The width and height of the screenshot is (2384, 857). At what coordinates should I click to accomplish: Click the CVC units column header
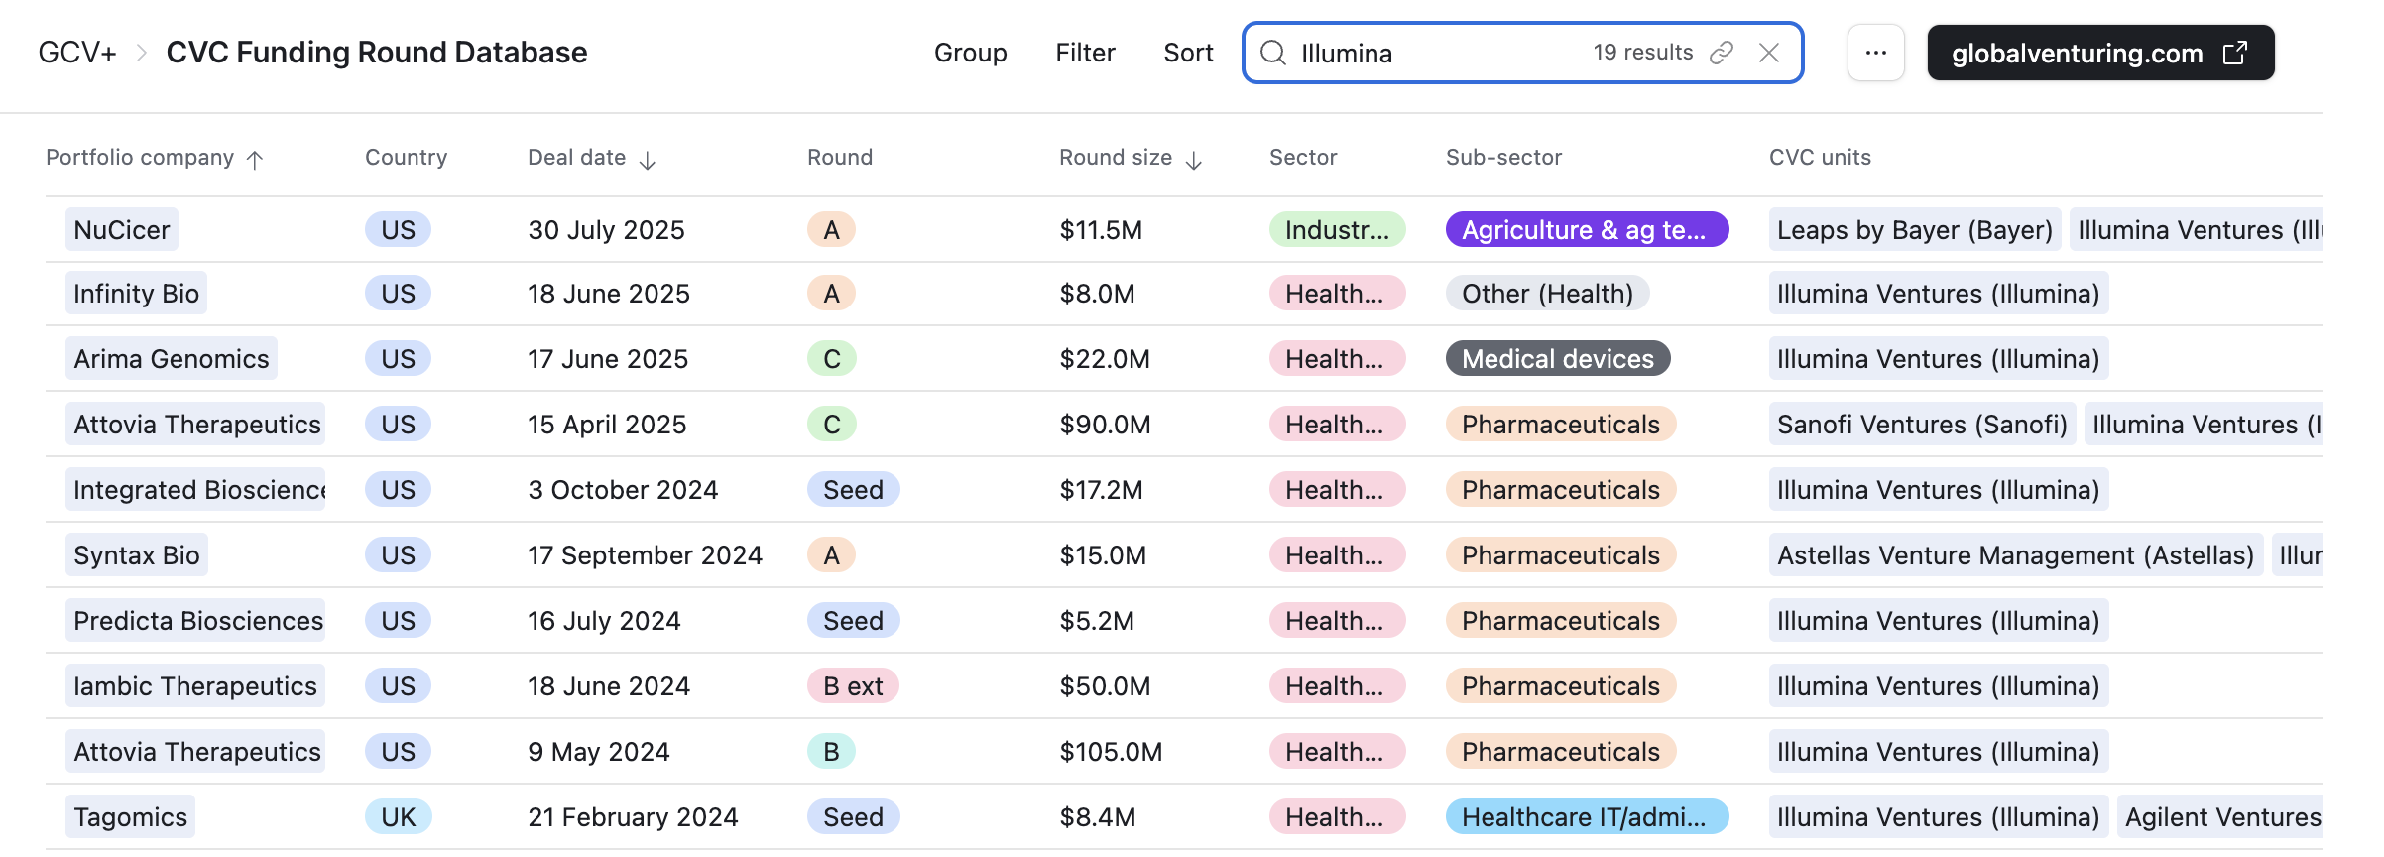pyautogui.click(x=1820, y=157)
